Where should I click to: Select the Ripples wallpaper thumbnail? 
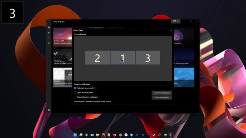point(63,77)
